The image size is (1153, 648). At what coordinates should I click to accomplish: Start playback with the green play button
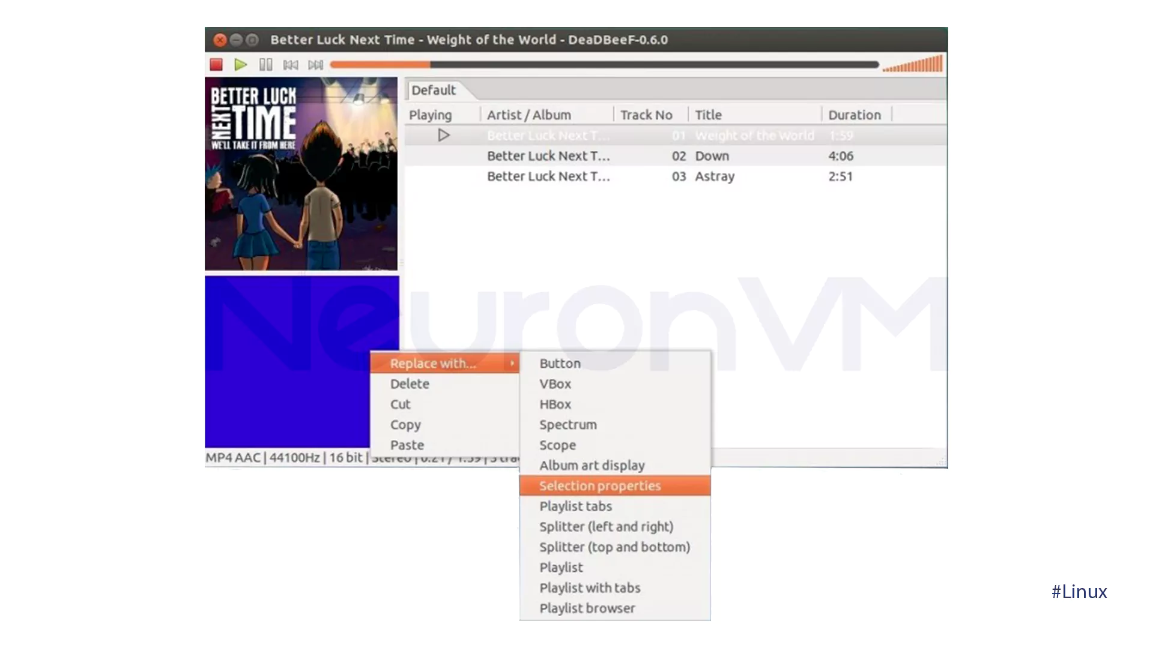pos(241,65)
